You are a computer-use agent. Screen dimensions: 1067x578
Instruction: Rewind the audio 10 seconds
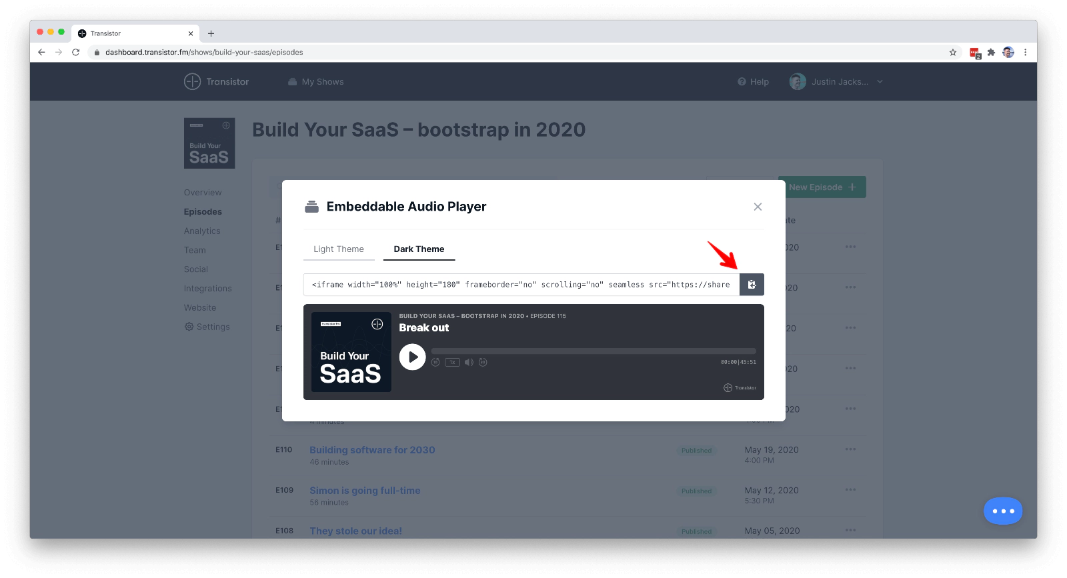tap(435, 362)
